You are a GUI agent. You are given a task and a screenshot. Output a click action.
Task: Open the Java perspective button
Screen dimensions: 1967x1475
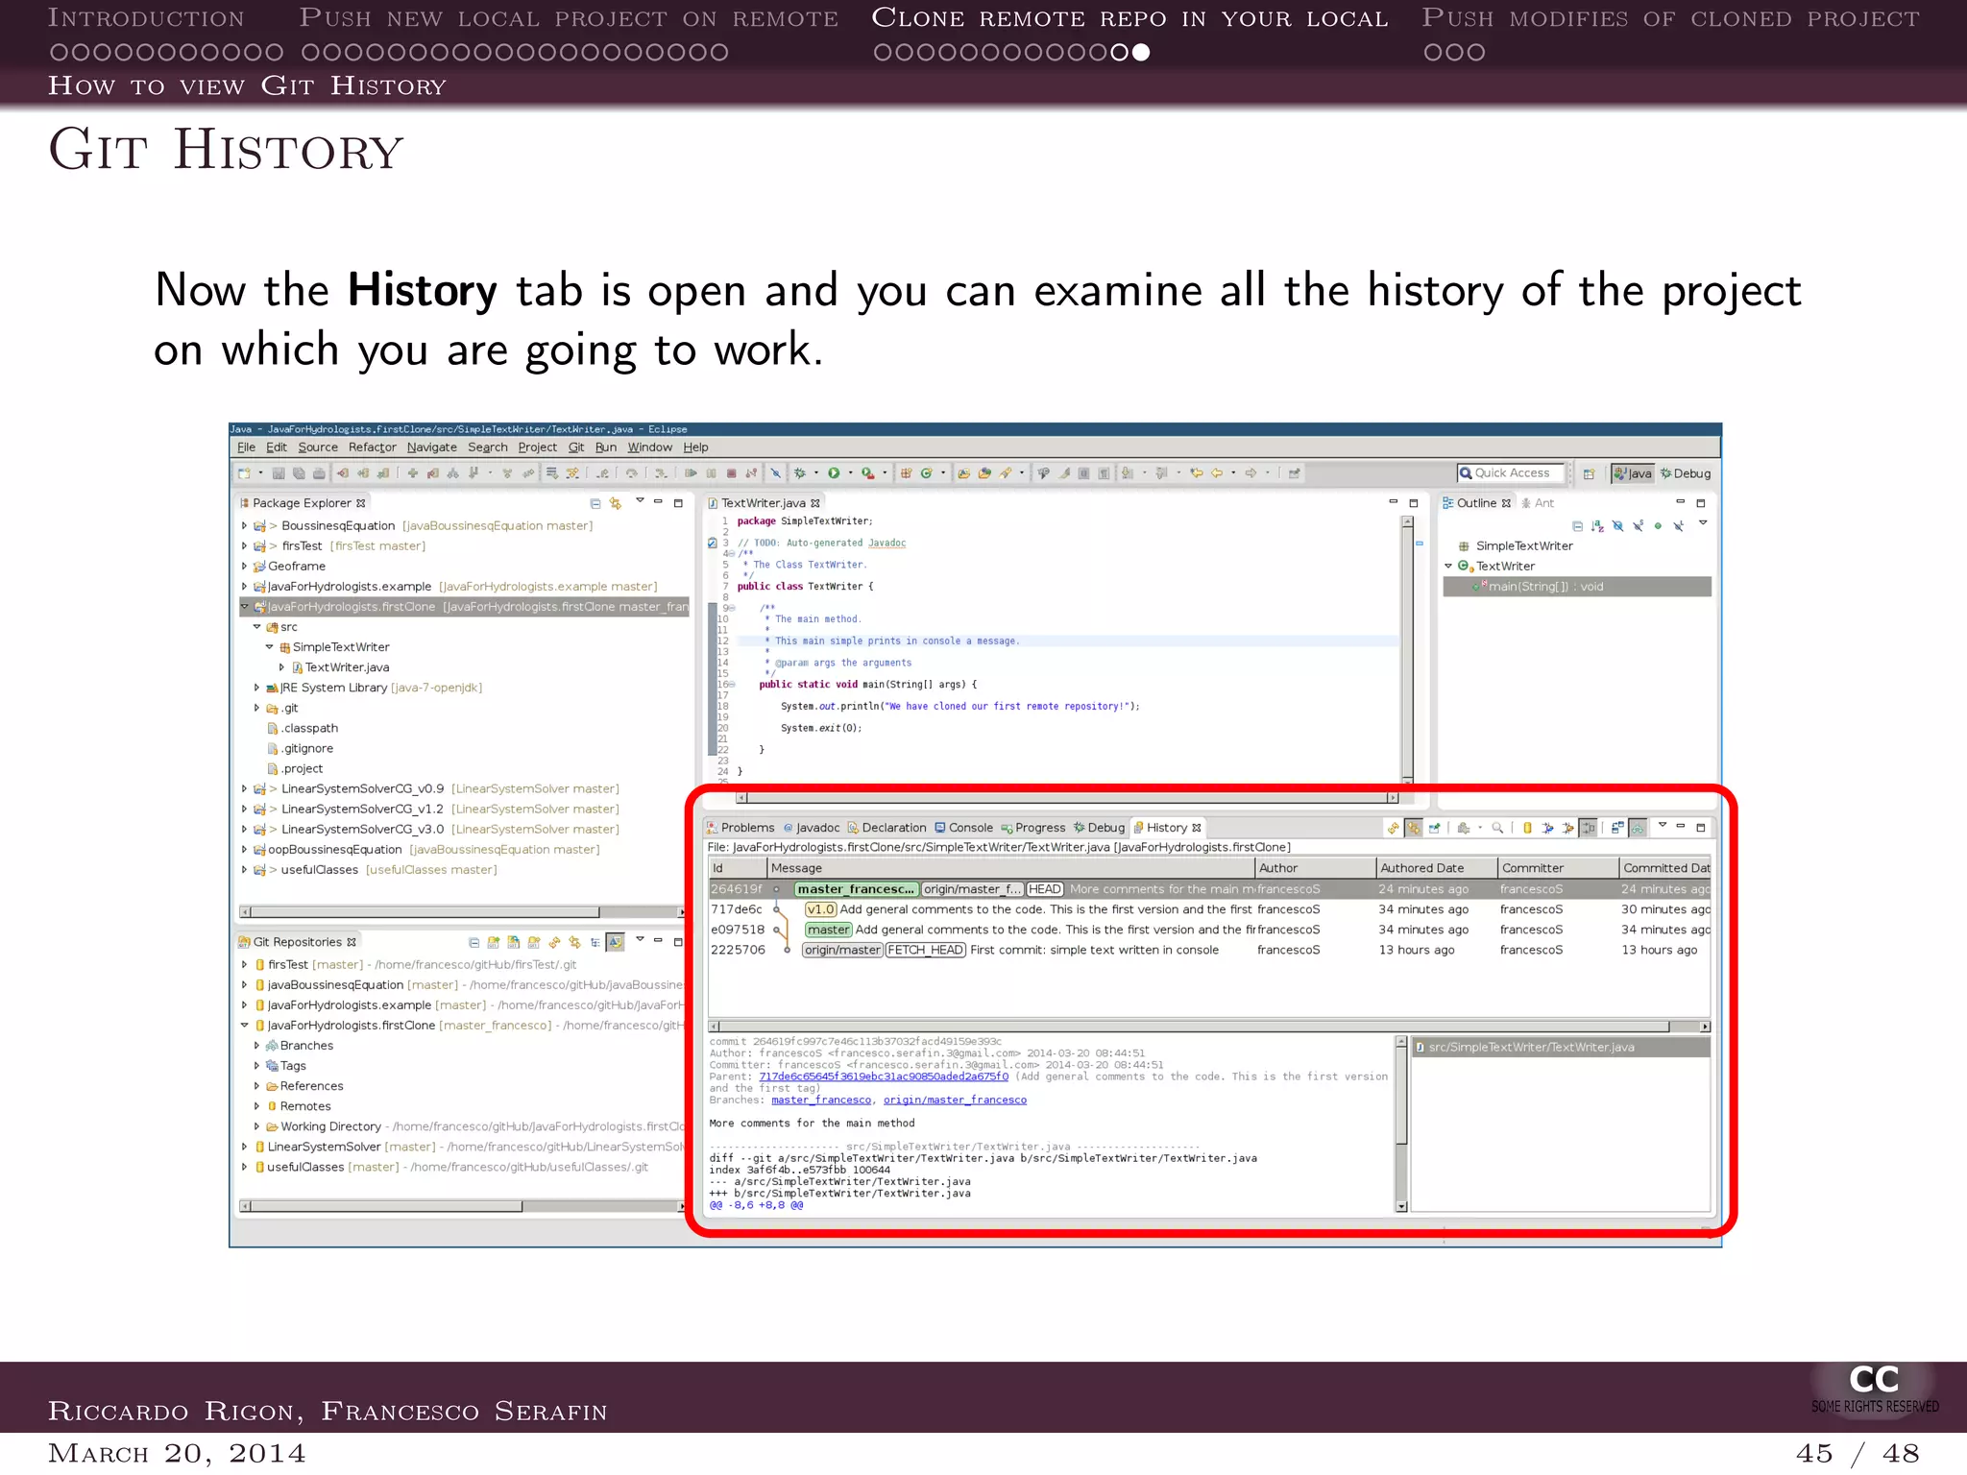click(x=1634, y=473)
